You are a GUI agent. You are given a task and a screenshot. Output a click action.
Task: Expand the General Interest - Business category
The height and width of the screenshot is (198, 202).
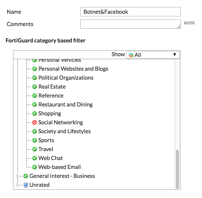[17, 176]
